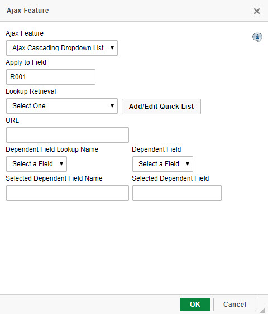Open the Dependent Field Select a Field dropdown
The height and width of the screenshot is (314, 268).
[162, 164]
